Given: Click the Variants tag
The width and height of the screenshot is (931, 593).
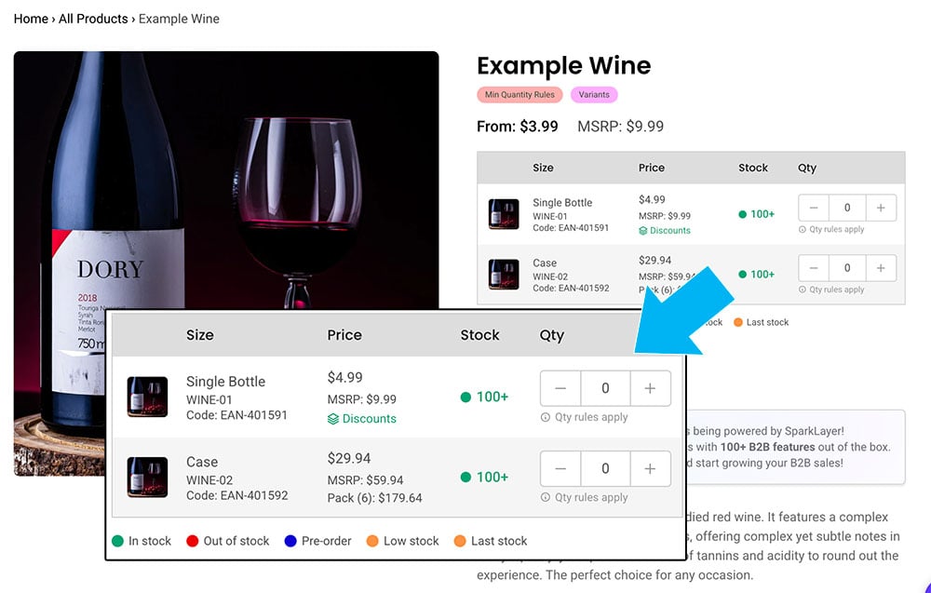Looking at the screenshot, I should [594, 95].
